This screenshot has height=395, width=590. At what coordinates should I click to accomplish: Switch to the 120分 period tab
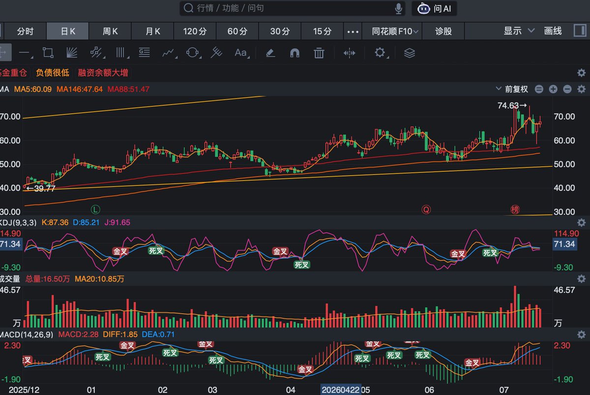195,31
